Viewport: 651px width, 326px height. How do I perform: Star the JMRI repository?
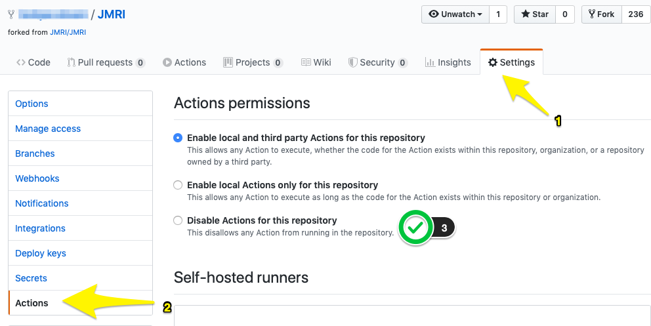coord(534,14)
